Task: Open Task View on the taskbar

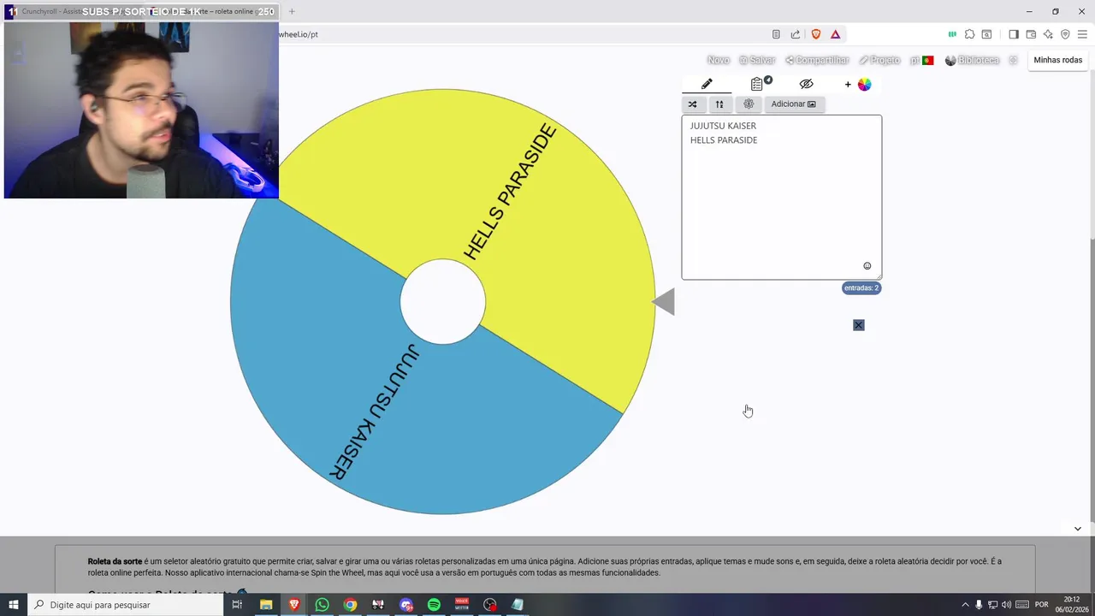Action: [x=237, y=605]
